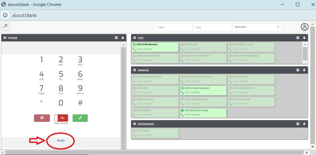Collapse the CMS panel via its minimize icon
Image resolution: width=316 pixels, height=155 pixels.
click(x=298, y=38)
